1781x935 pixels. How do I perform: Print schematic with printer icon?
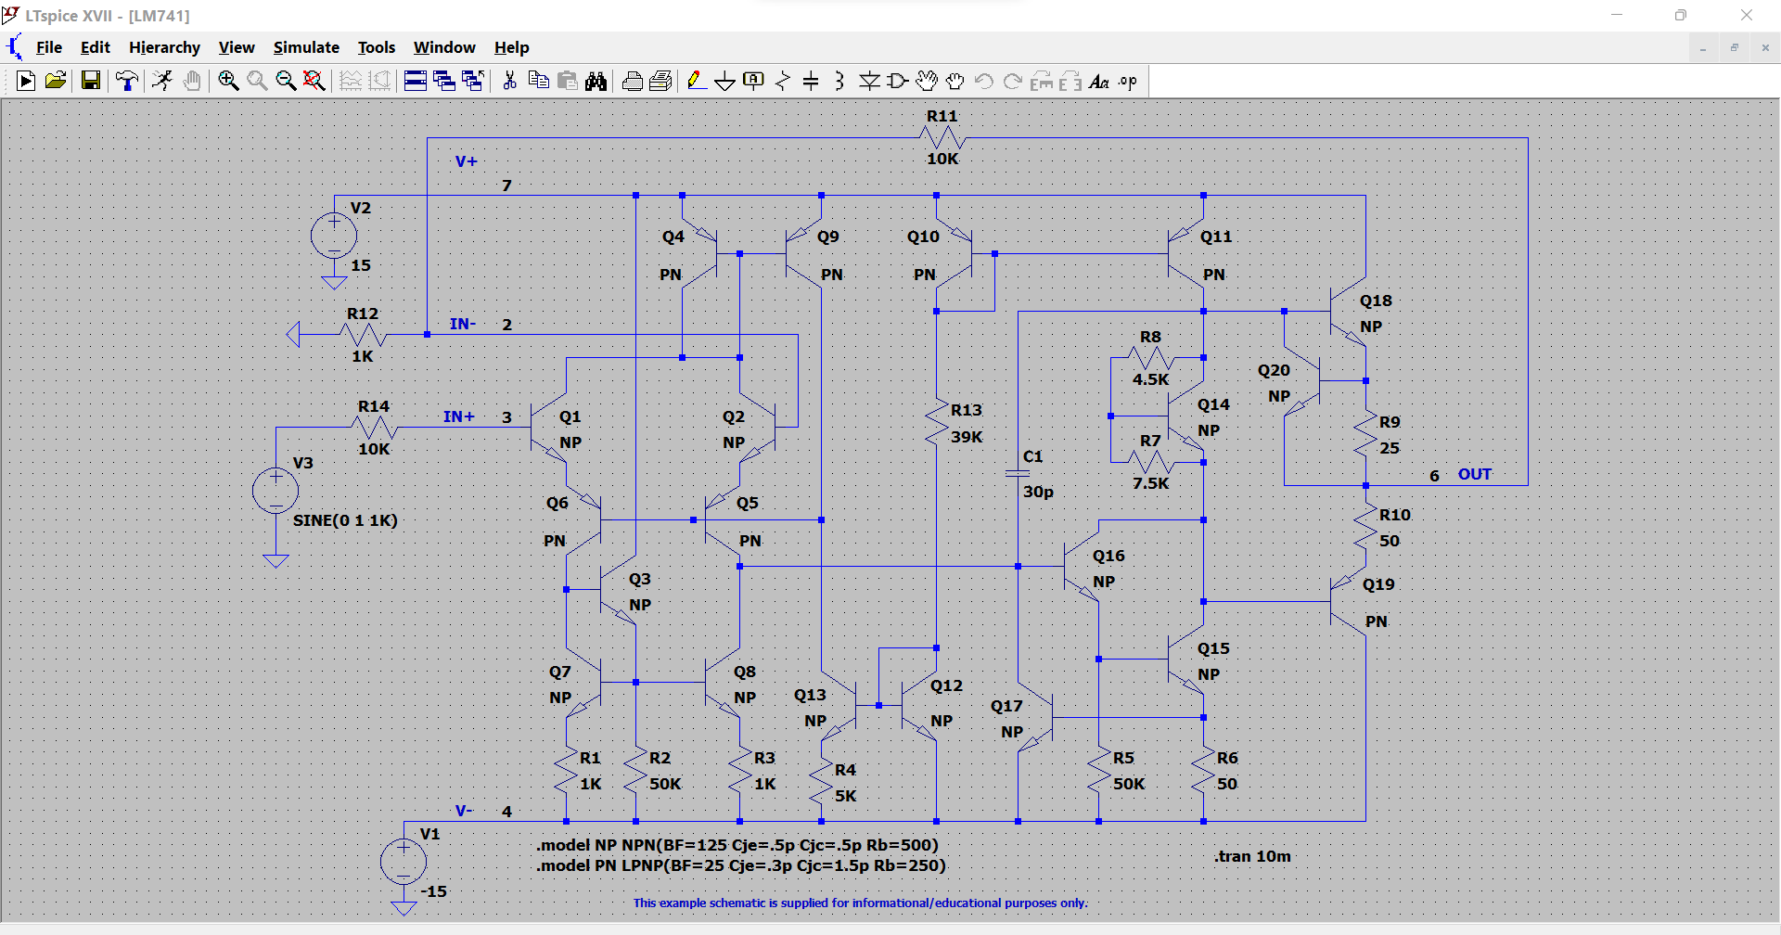pos(633,82)
